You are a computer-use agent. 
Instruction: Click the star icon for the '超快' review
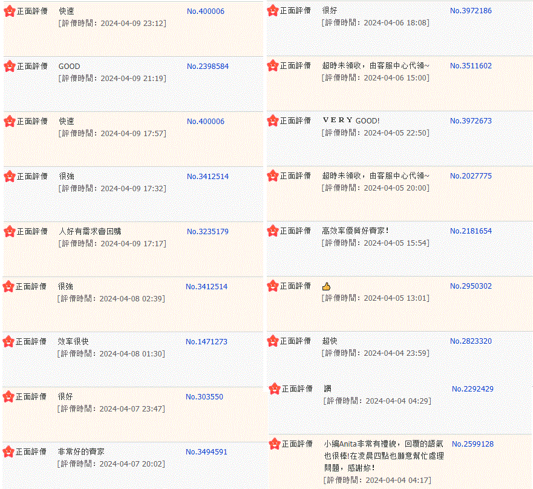pos(272,341)
